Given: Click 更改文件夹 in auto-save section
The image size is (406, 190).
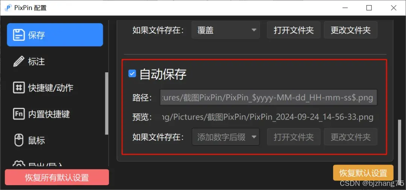Looking at the screenshot, I should (351, 137).
